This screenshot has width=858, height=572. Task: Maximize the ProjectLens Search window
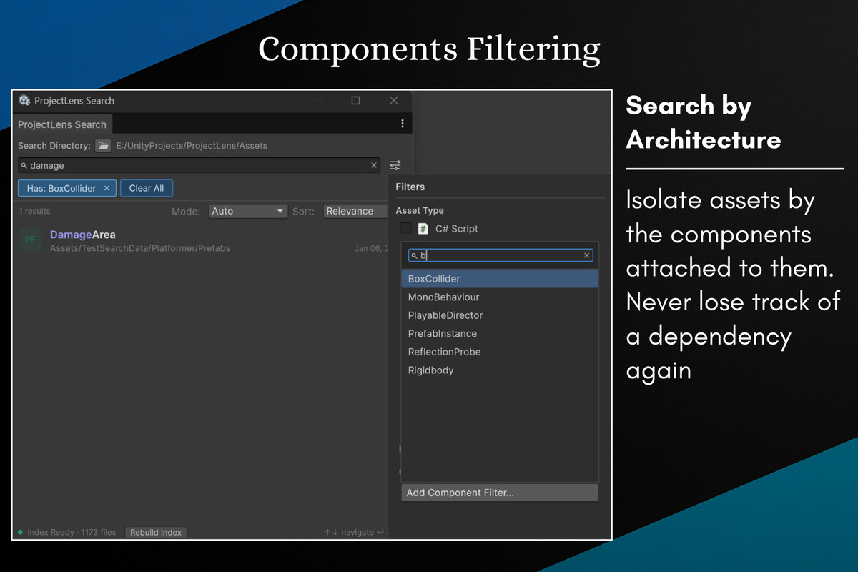[355, 100]
